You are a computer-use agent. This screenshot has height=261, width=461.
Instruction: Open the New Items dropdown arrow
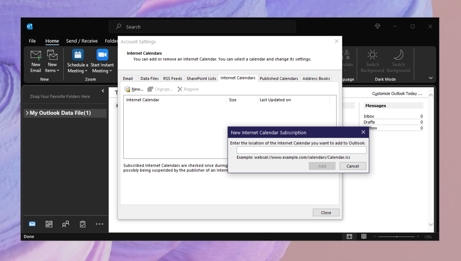click(58, 71)
